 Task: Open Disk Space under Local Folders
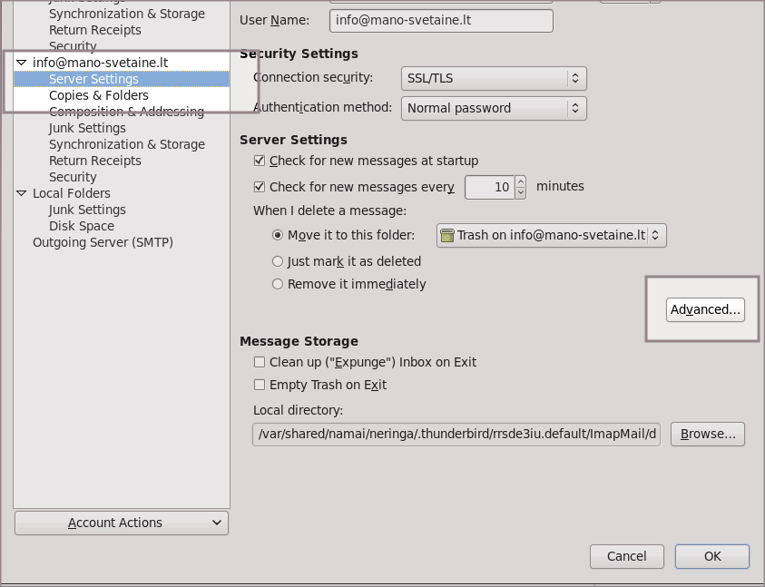pyautogui.click(x=82, y=226)
